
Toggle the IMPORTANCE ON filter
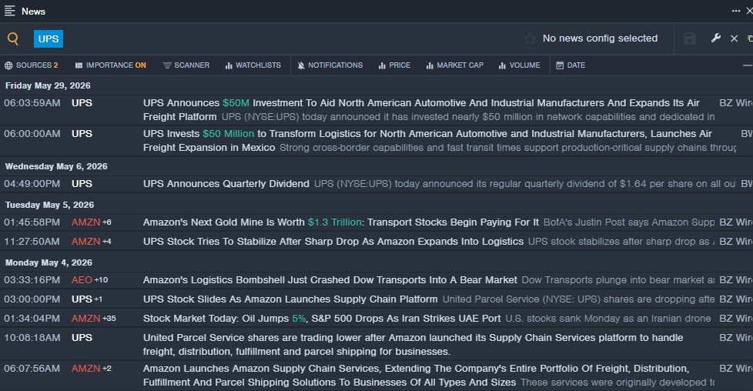pyautogui.click(x=110, y=65)
